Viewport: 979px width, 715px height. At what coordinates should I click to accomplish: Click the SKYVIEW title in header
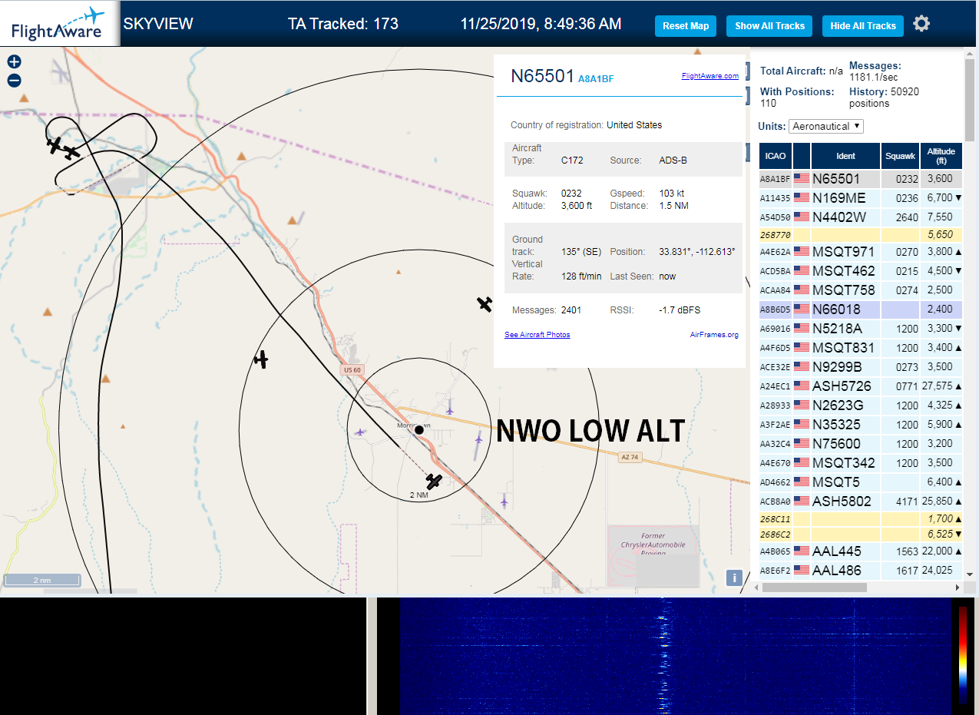(x=158, y=24)
